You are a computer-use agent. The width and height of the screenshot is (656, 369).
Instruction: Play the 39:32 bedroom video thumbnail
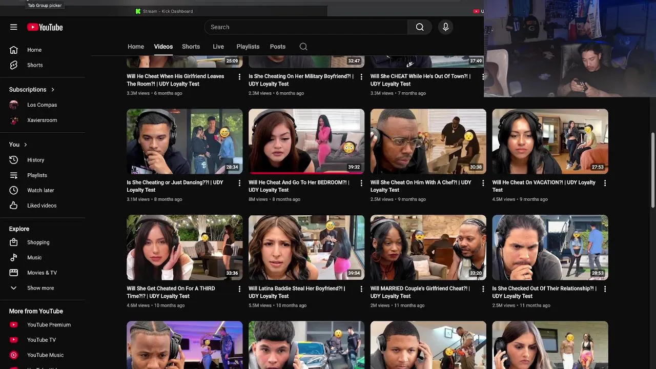pyautogui.click(x=306, y=141)
